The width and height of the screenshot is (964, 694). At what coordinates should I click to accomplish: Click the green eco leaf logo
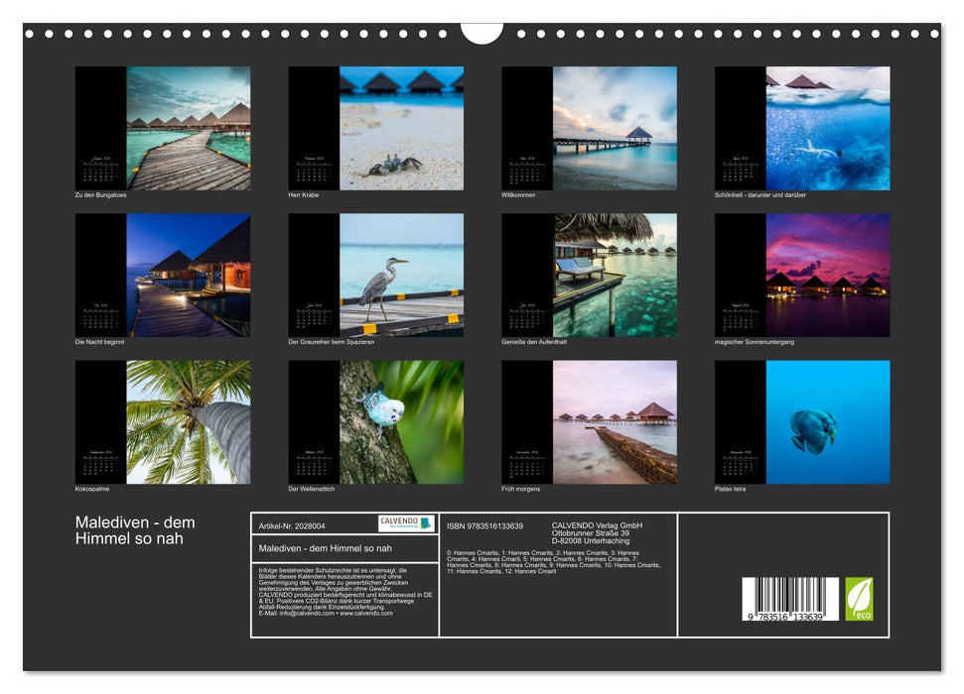[x=859, y=599]
